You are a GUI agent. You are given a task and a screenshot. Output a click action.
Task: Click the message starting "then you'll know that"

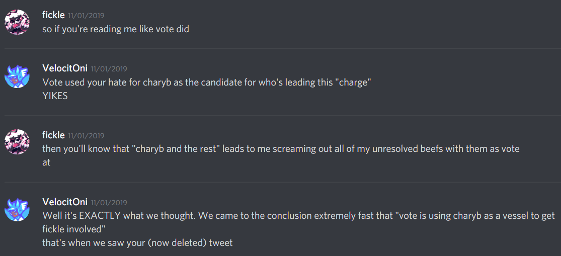(280, 149)
